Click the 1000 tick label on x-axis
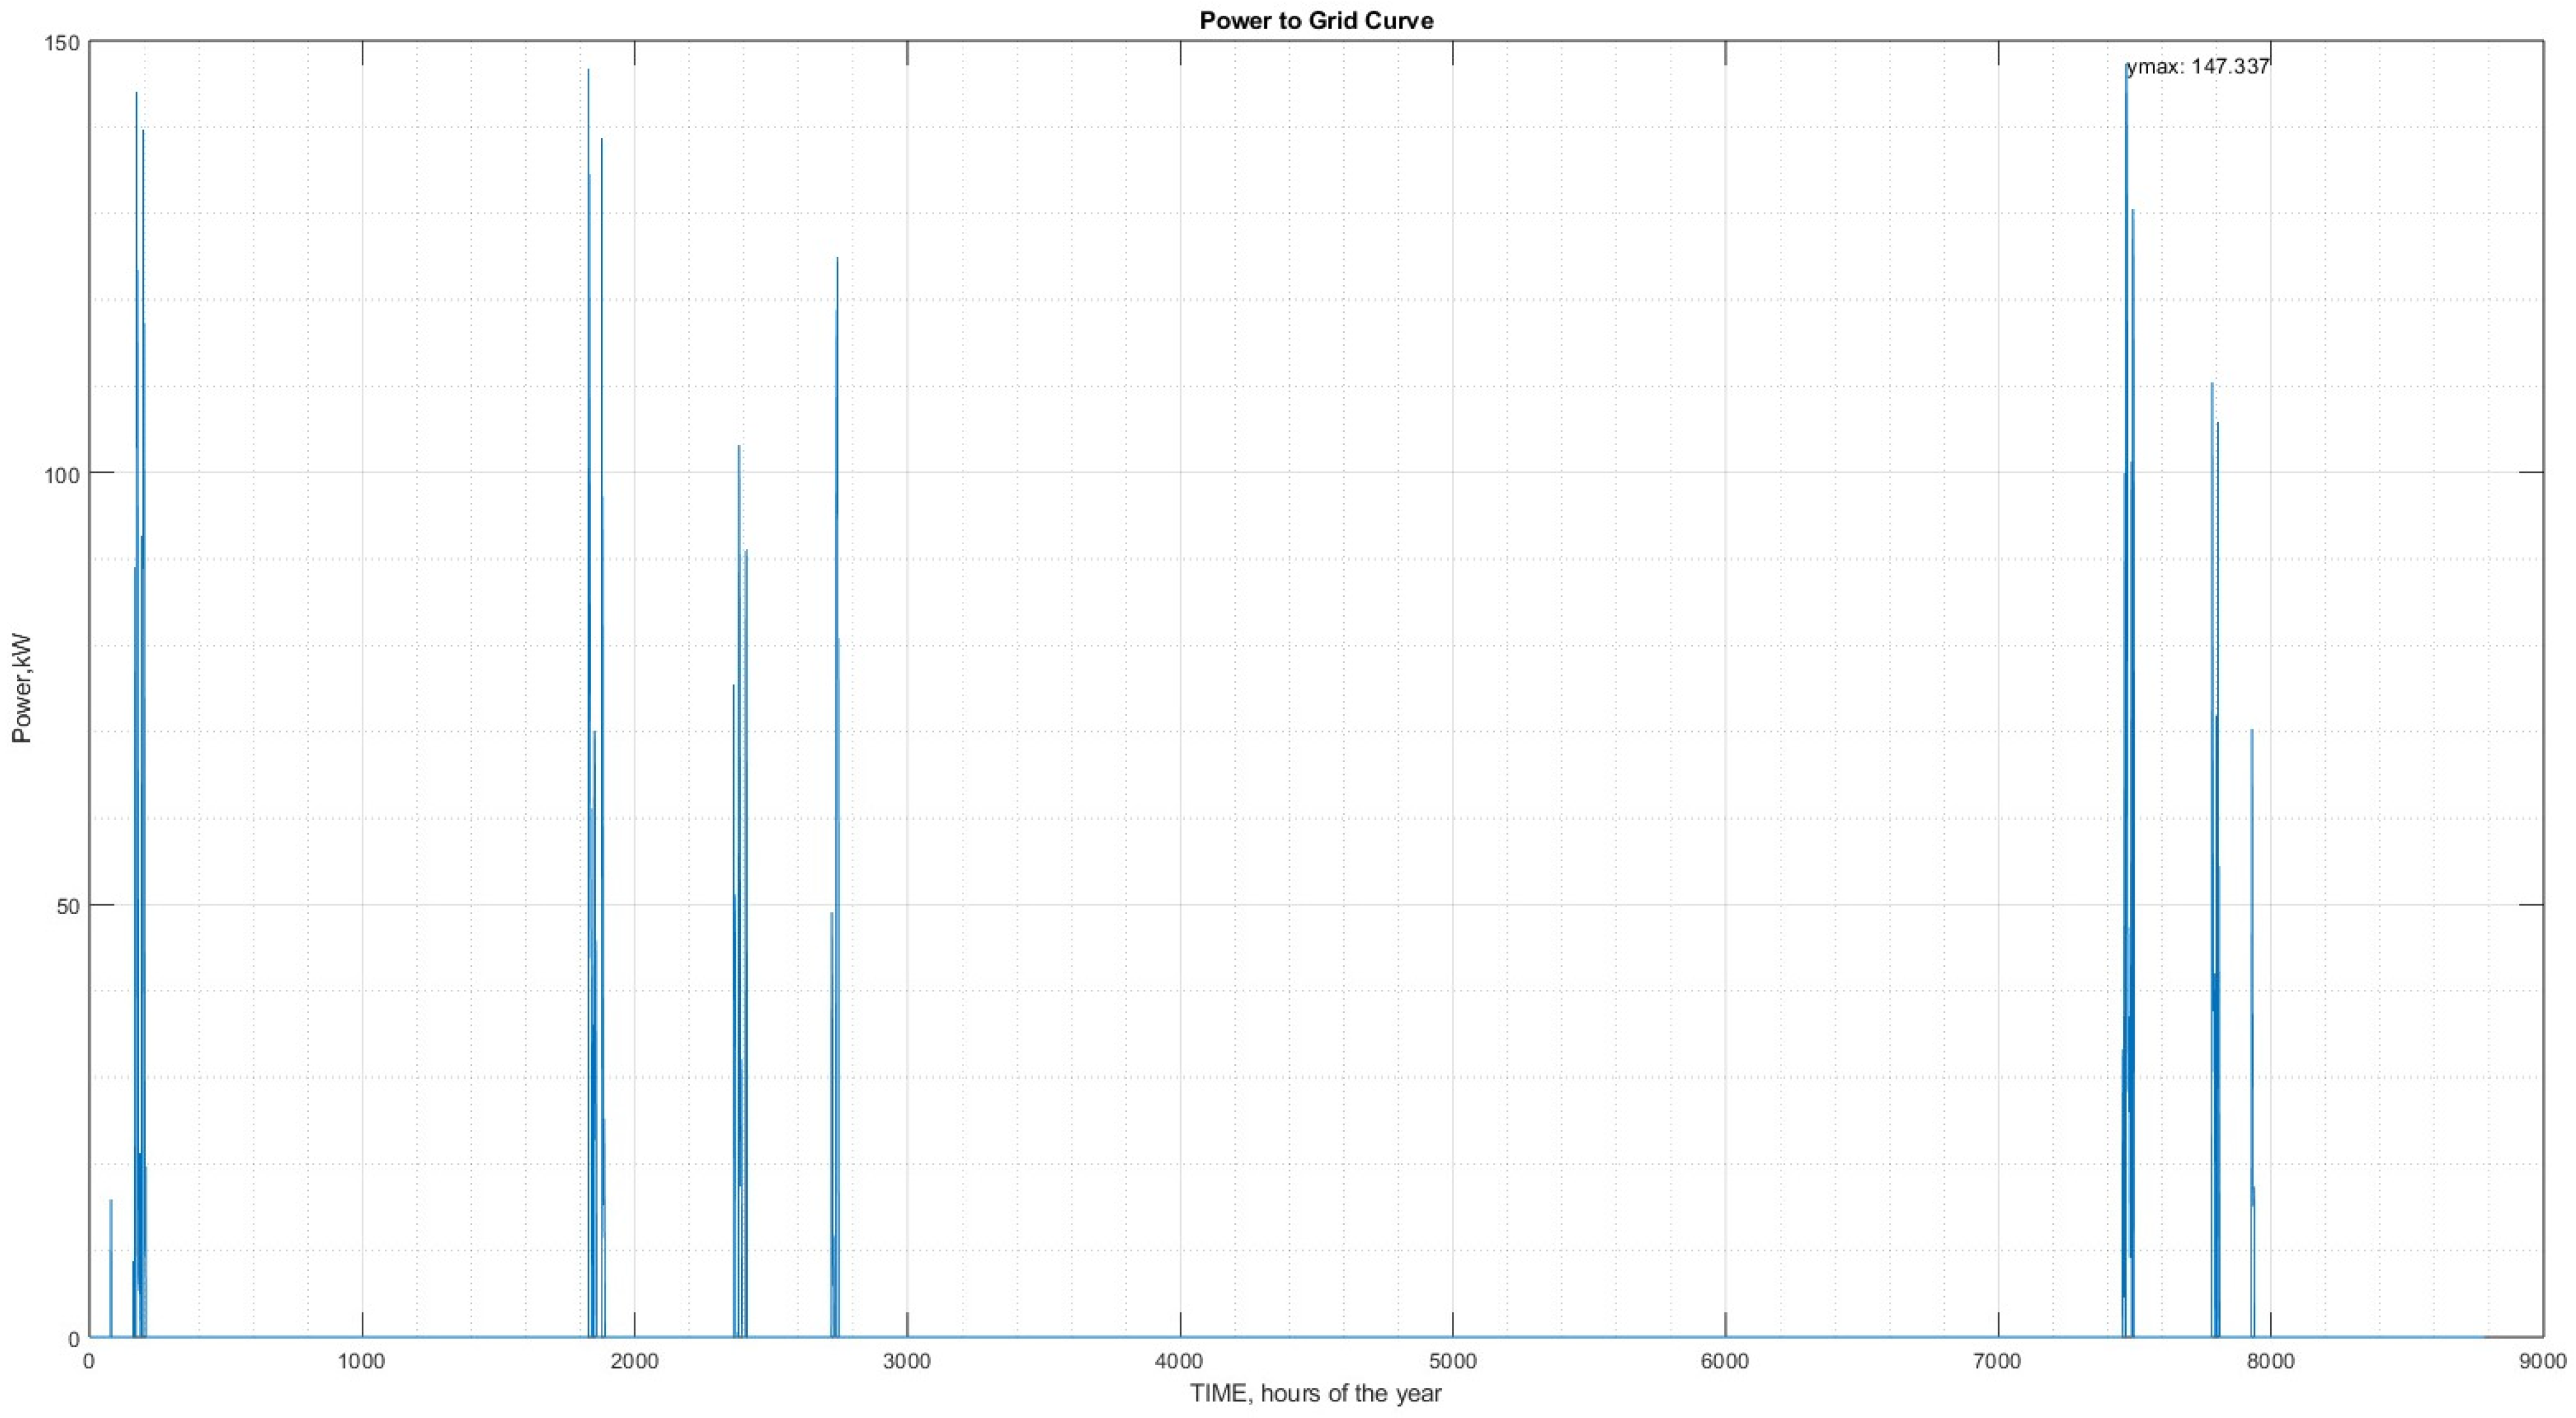The width and height of the screenshot is (2576, 1418). pyautogui.click(x=361, y=1361)
